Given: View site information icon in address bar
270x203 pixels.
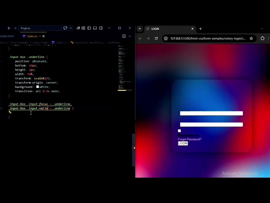Looking at the screenshot, I should click(x=166, y=38).
